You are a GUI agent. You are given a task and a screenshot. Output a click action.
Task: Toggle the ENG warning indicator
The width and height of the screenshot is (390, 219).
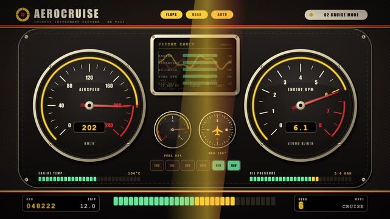point(157,165)
